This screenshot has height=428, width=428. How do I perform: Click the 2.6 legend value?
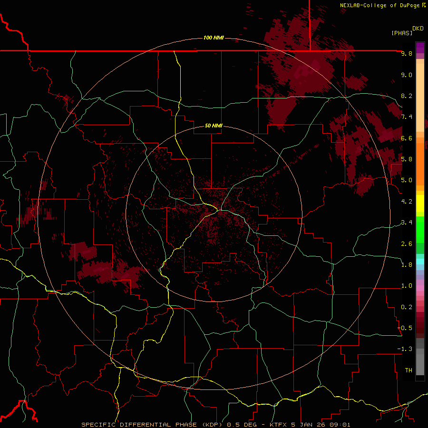point(407,244)
